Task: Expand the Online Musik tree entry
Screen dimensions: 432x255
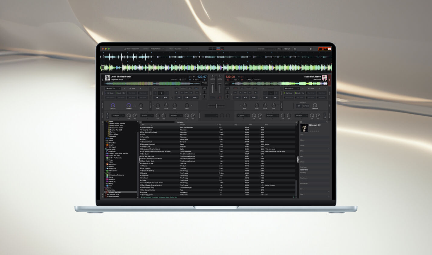Action: (x=105, y=149)
